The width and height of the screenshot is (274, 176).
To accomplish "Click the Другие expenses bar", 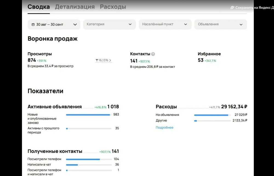I will click(212, 121).
